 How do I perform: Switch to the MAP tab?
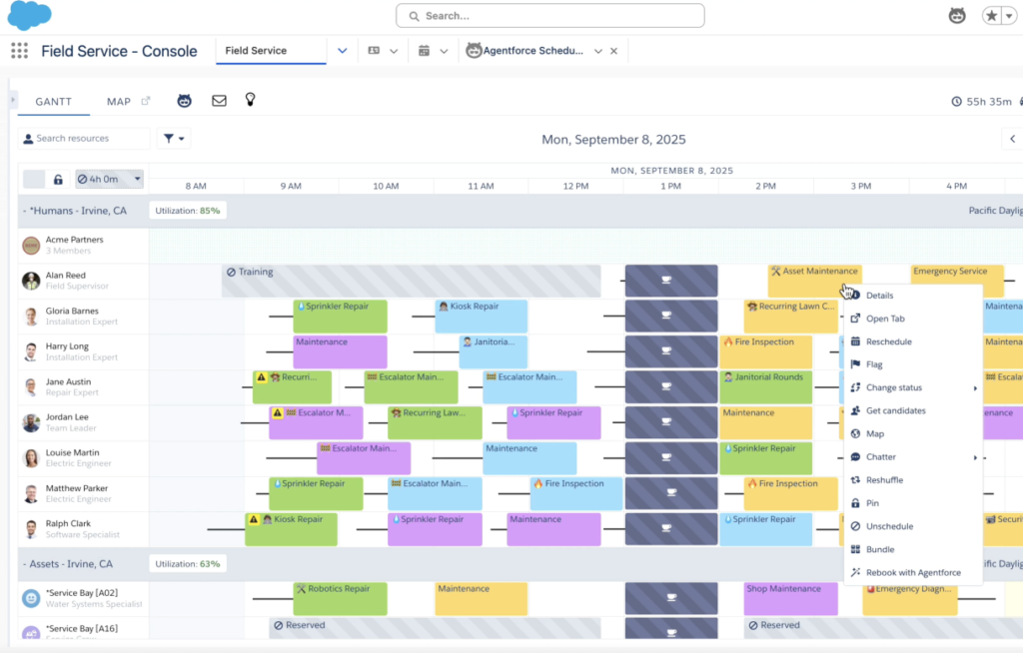[x=119, y=102]
